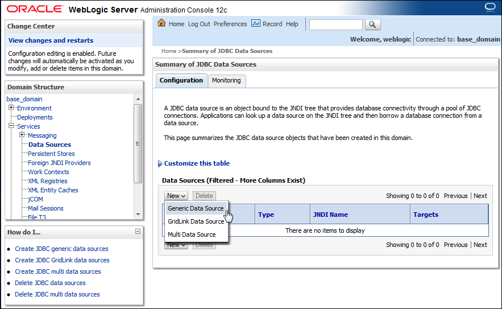Expand the Messaging tree node
This screenshot has width=502, height=309.
tap(22, 135)
